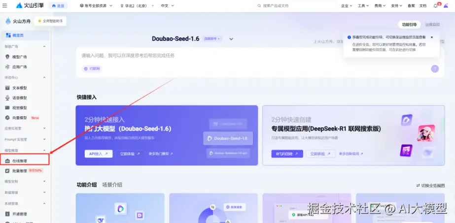Open the 文档 top link
Image resolution: width=455 pixels, height=223 pixels.
[423, 5]
